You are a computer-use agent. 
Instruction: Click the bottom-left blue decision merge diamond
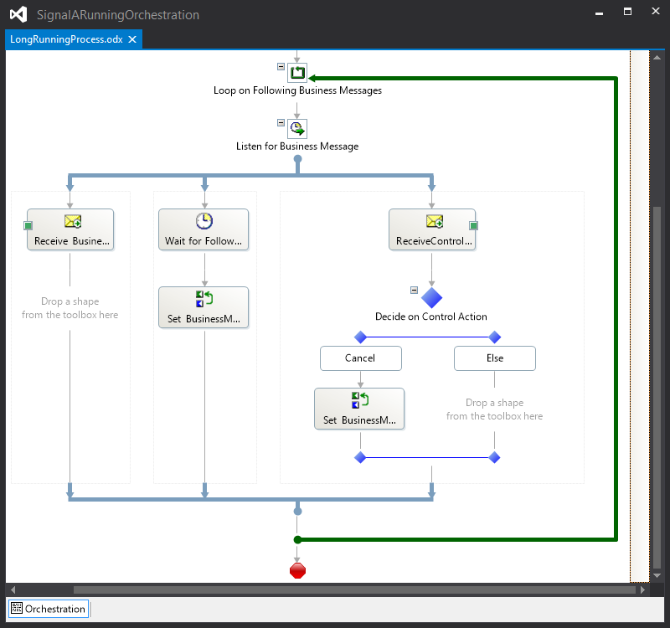(x=361, y=457)
